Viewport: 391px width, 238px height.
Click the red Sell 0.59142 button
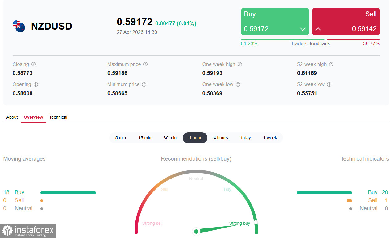coord(346,22)
